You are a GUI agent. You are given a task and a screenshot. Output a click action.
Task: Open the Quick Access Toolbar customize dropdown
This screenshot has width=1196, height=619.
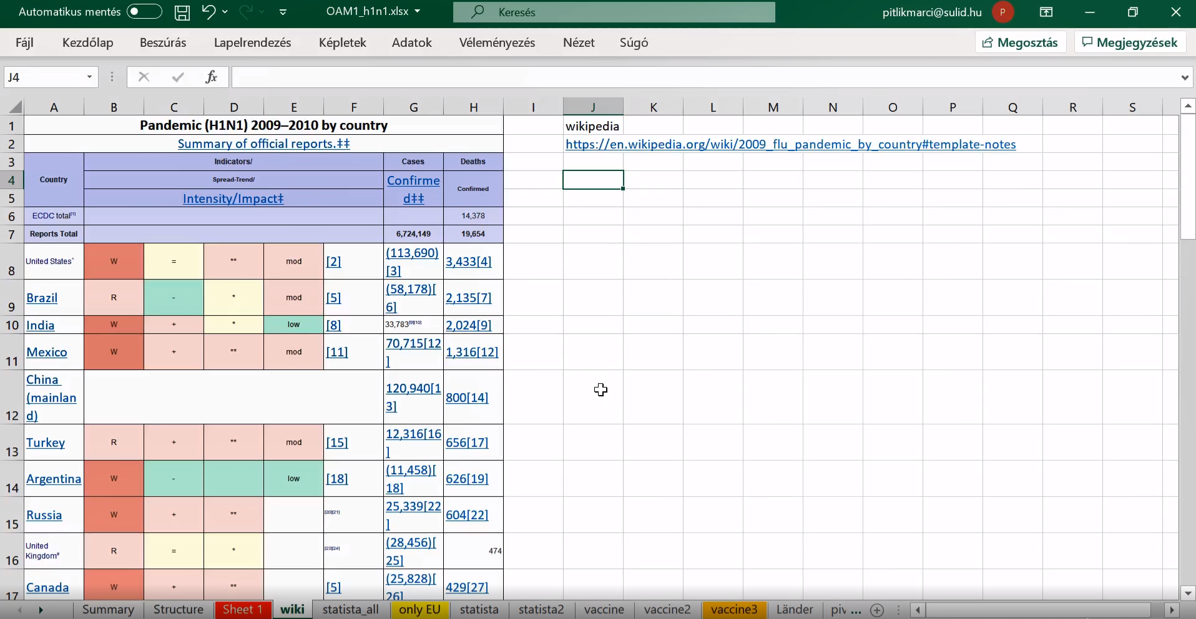tap(283, 12)
